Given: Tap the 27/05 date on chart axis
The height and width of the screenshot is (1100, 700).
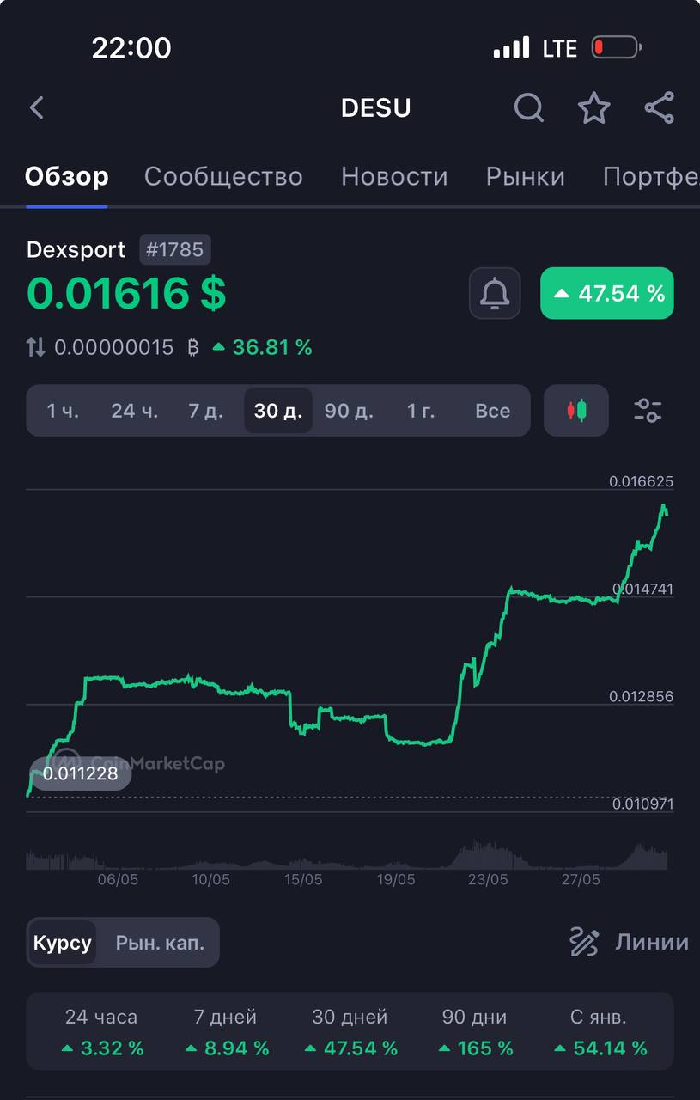Looking at the screenshot, I should pyautogui.click(x=581, y=880).
